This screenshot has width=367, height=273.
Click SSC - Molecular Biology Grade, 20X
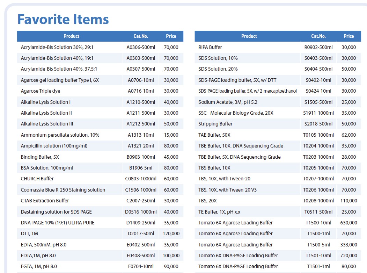pyautogui.click(x=236, y=113)
